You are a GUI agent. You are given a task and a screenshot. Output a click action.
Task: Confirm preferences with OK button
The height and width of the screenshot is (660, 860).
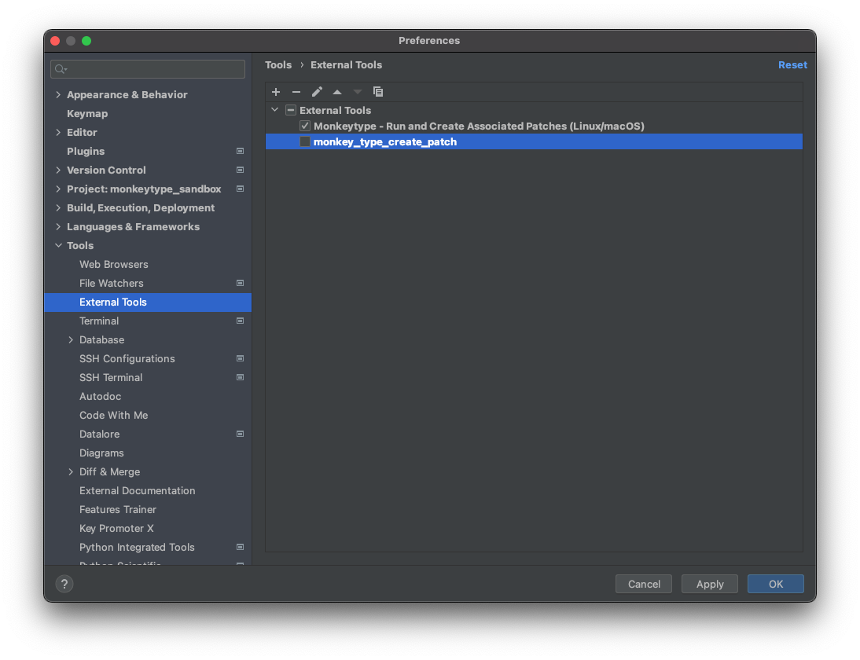click(776, 584)
